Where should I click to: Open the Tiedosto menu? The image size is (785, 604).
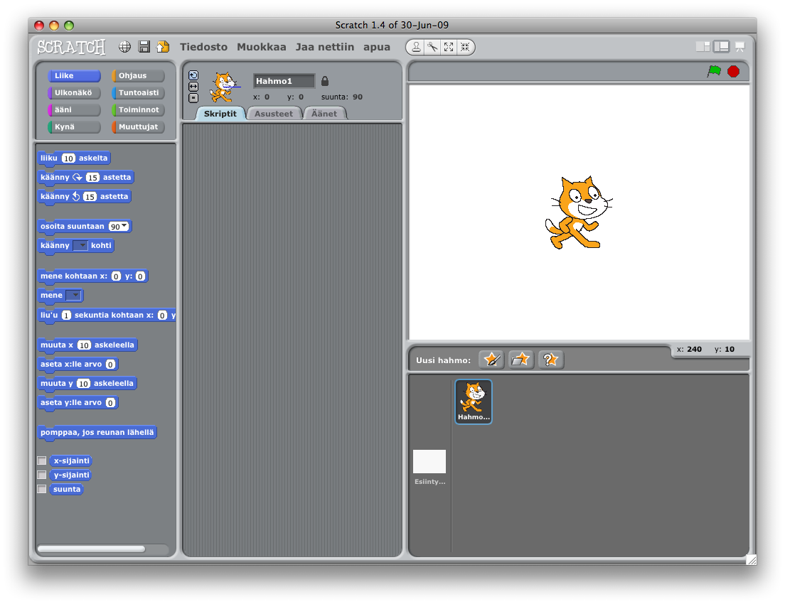pyautogui.click(x=203, y=47)
